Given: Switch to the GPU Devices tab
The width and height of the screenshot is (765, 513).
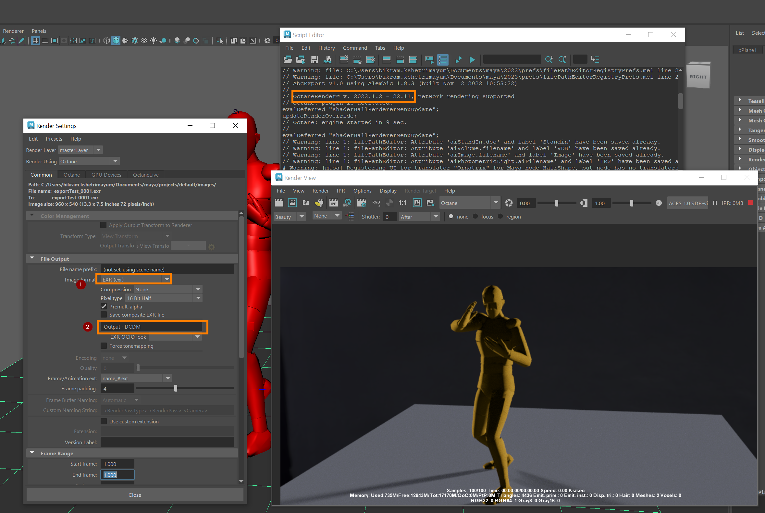Looking at the screenshot, I should point(106,175).
